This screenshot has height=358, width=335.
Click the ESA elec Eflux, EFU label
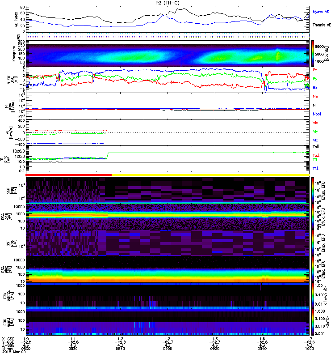[x=323, y=269]
